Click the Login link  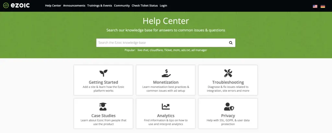click(163, 6)
